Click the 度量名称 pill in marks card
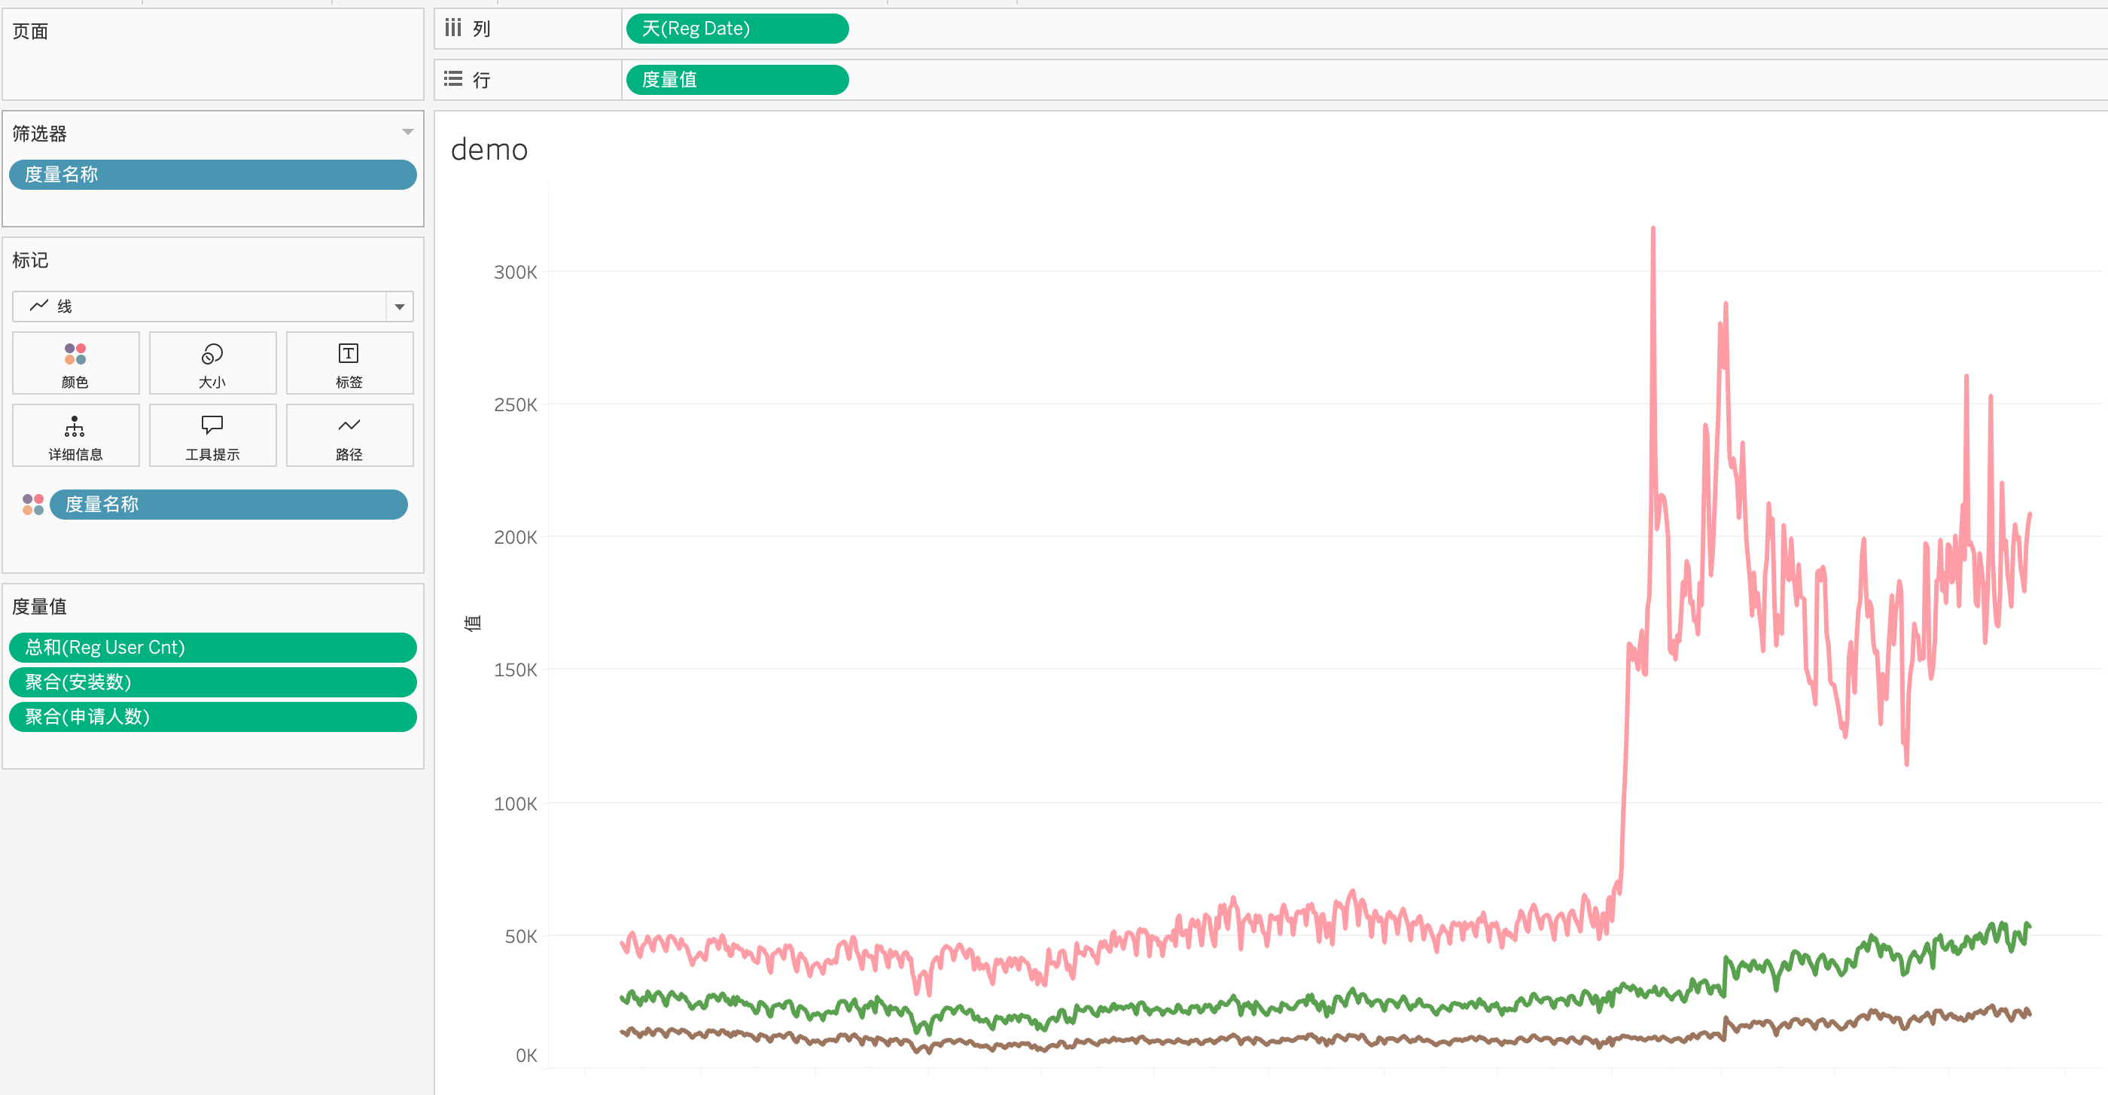The image size is (2108, 1095). (x=228, y=504)
